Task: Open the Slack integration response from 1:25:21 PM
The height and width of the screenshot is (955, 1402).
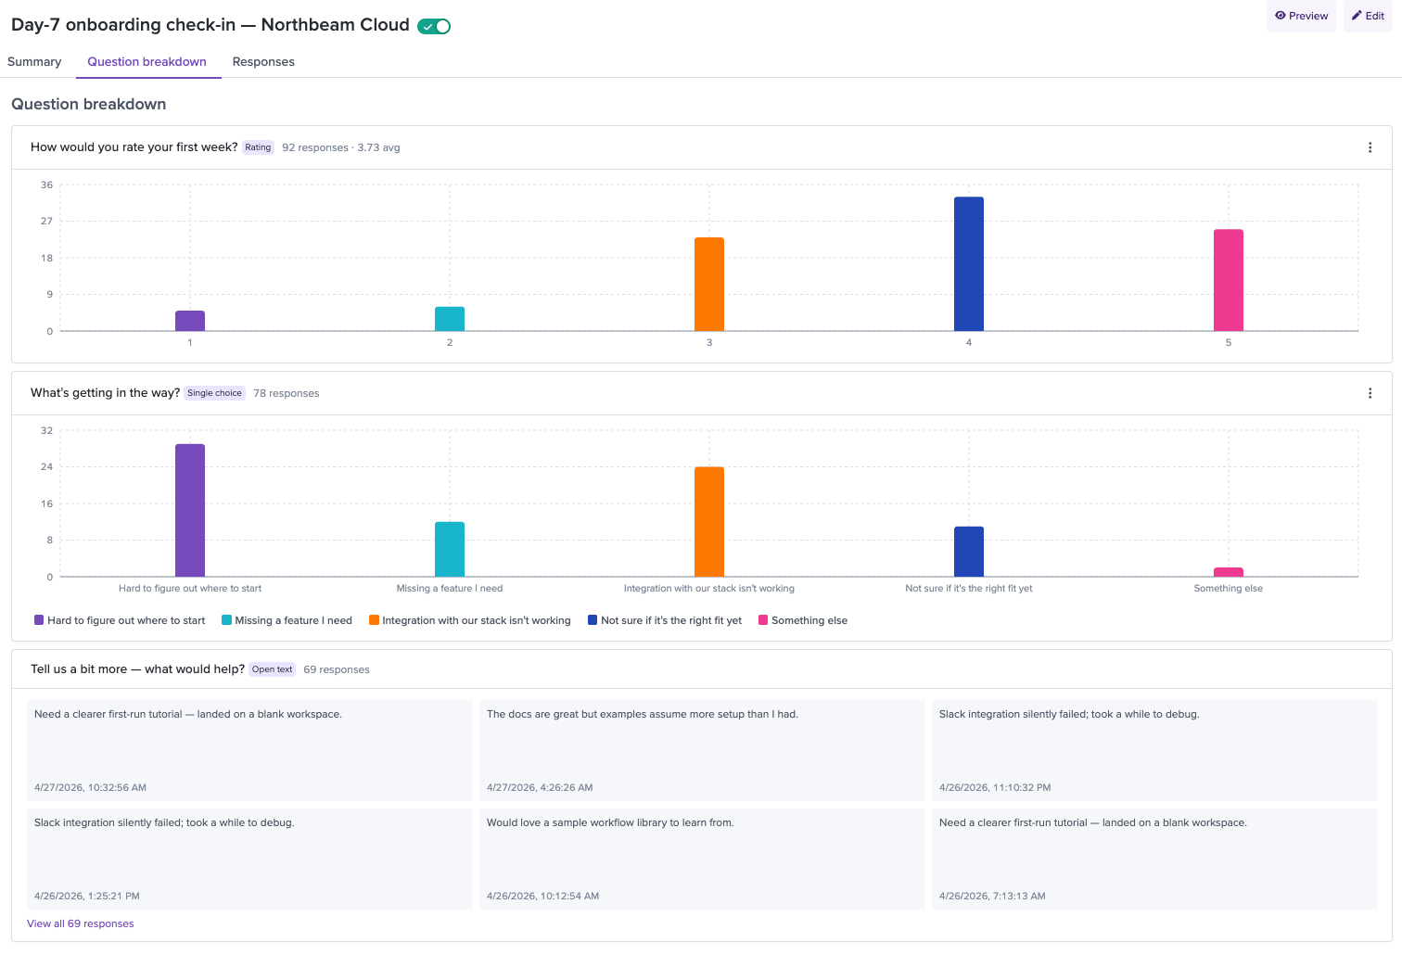Action: click(249, 859)
